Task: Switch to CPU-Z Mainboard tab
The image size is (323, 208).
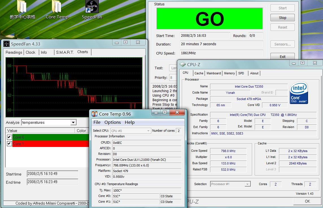Action: [214, 73]
